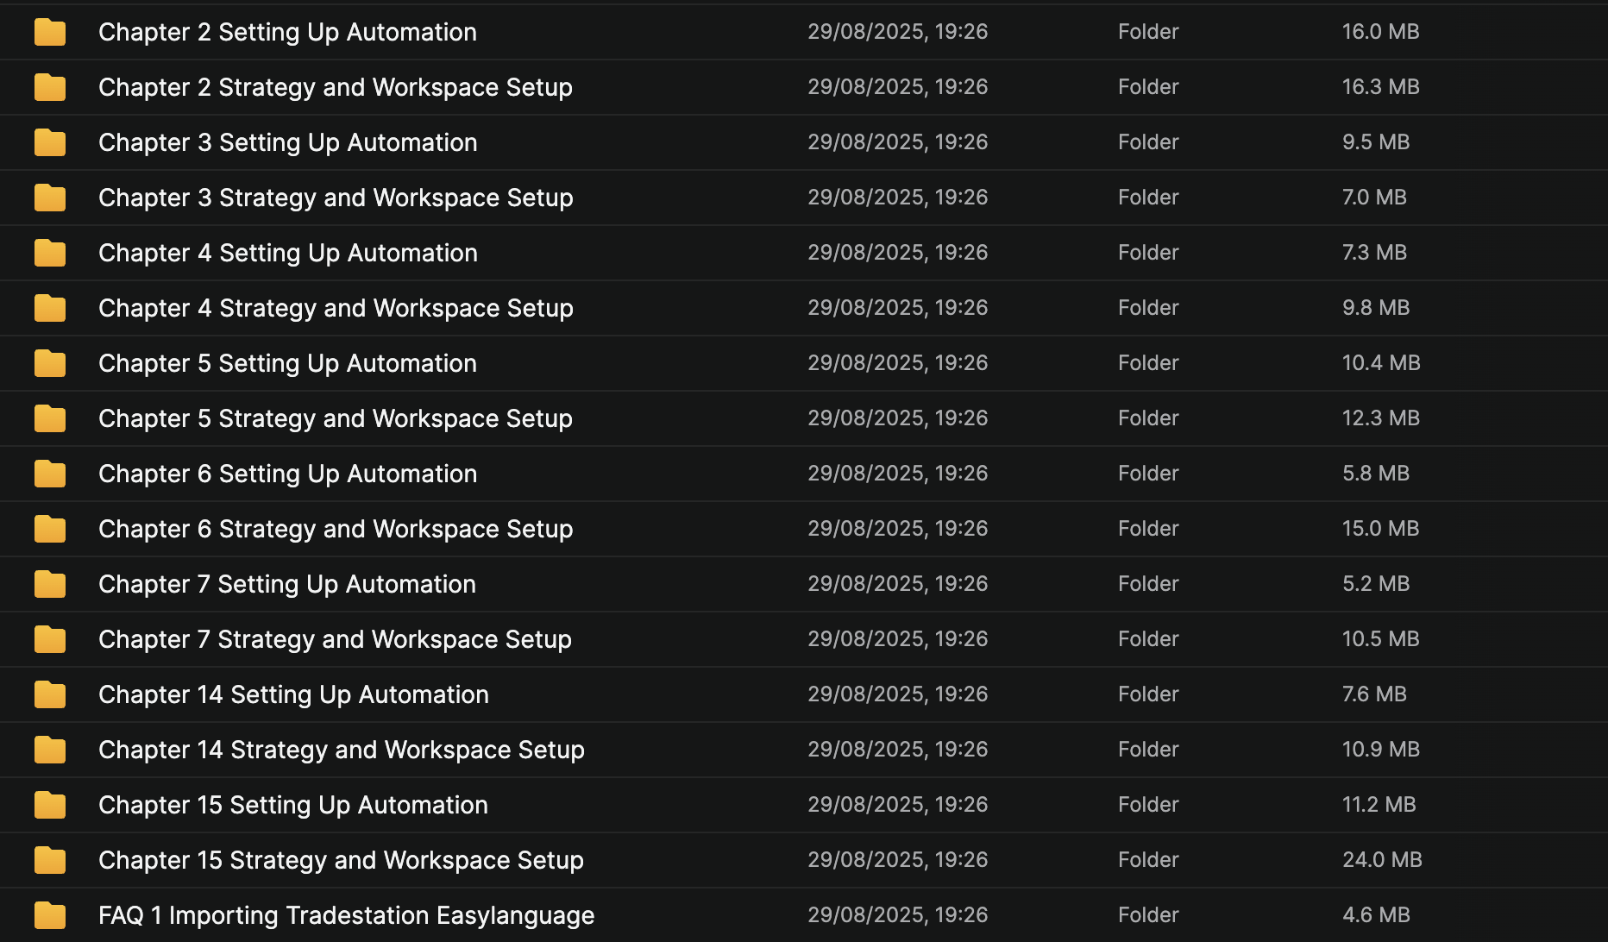Select Chapter 4 Strategy and Workspace Setup row

pyautogui.click(x=336, y=308)
